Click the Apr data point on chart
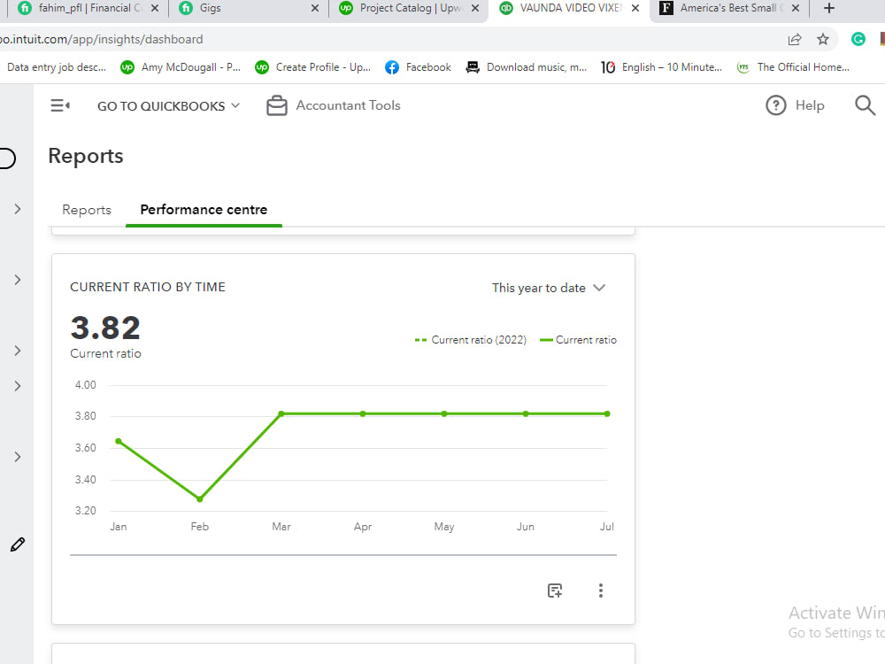The height and width of the screenshot is (664, 885). coord(363,413)
